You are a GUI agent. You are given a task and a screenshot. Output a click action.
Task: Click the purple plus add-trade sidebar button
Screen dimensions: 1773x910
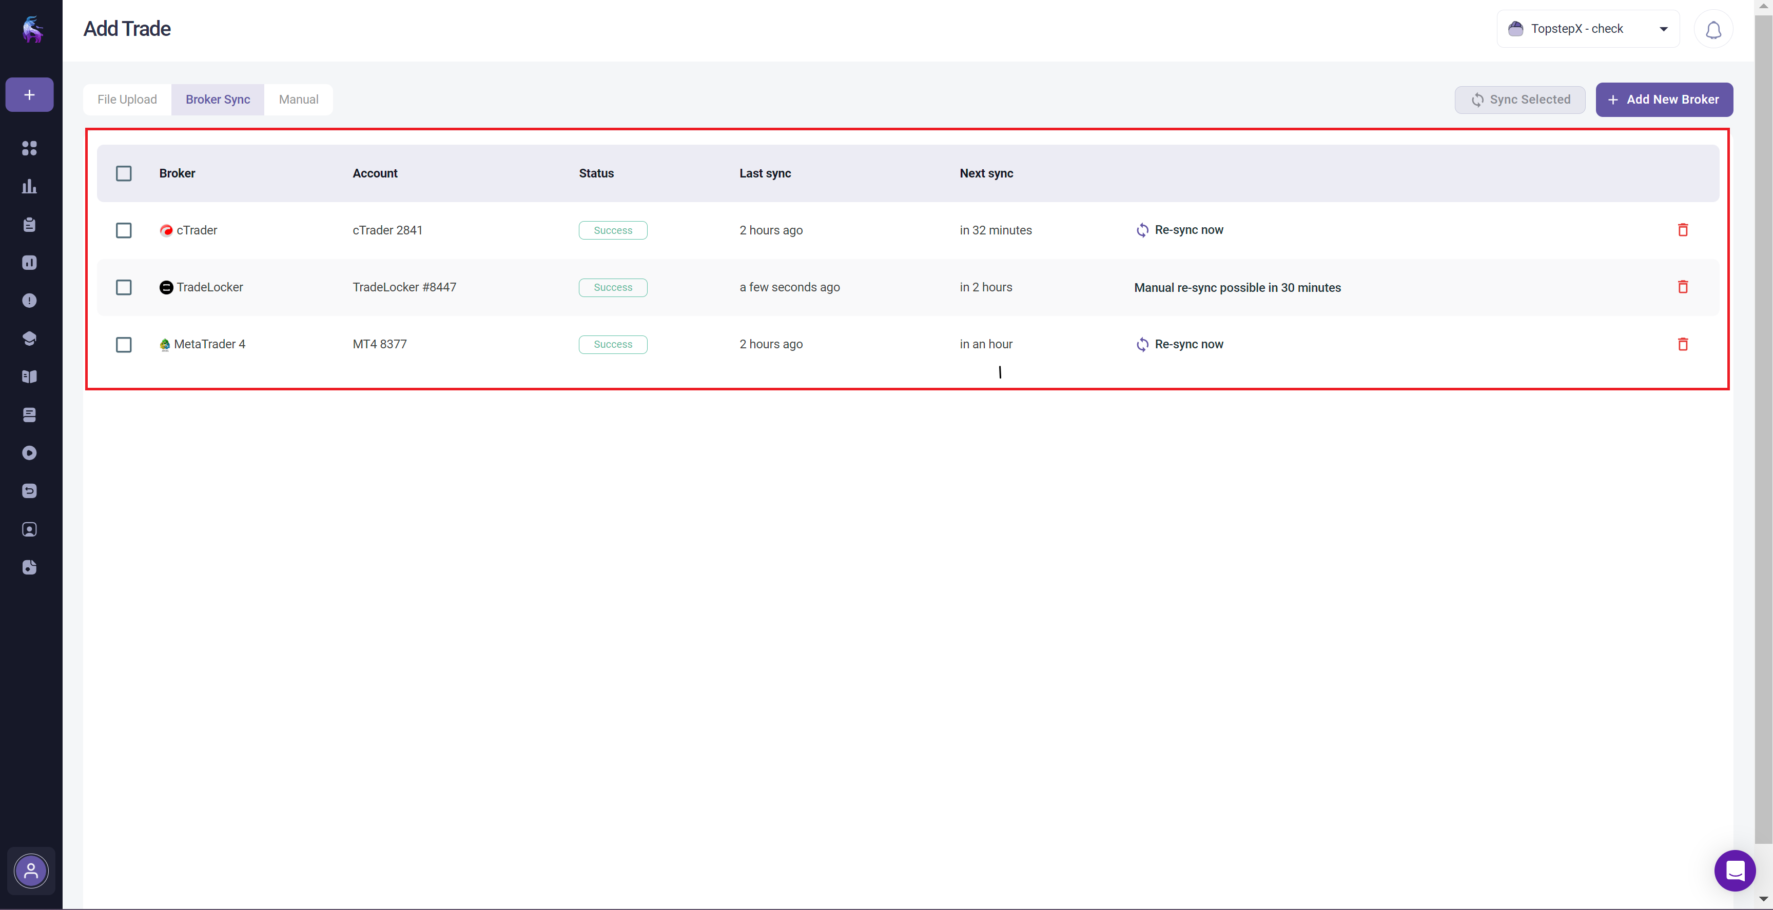pyautogui.click(x=30, y=95)
